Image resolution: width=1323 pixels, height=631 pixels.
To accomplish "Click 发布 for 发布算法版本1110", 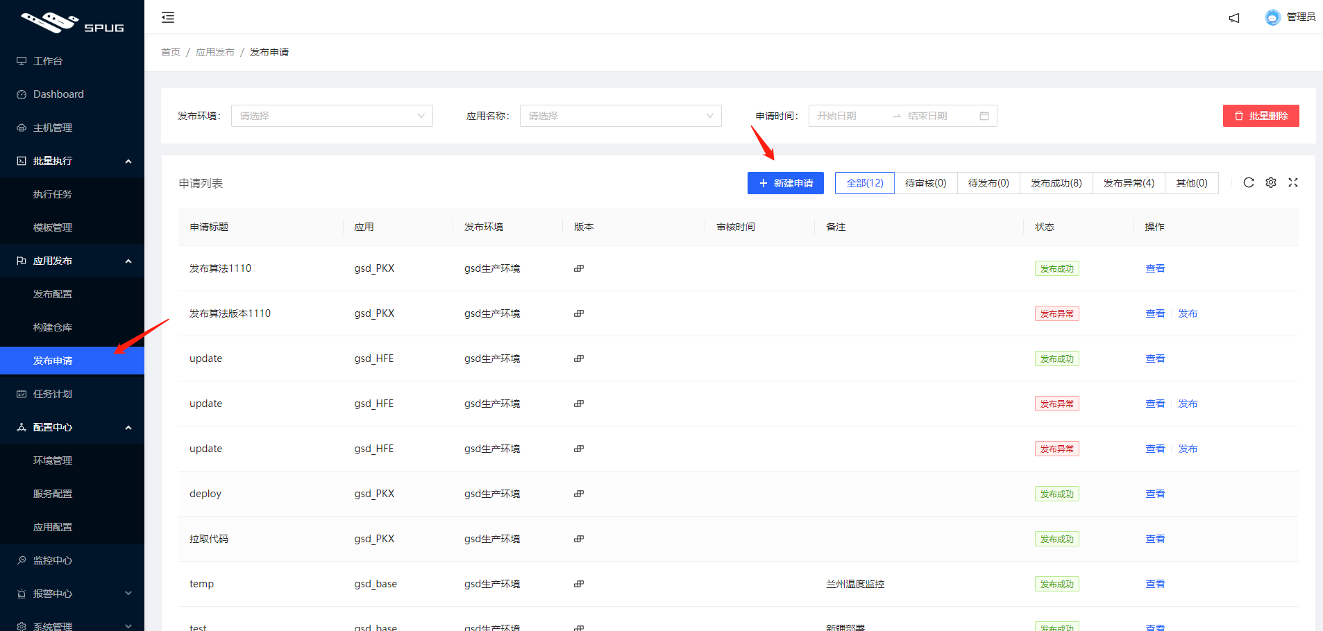I will pos(1188,313).
